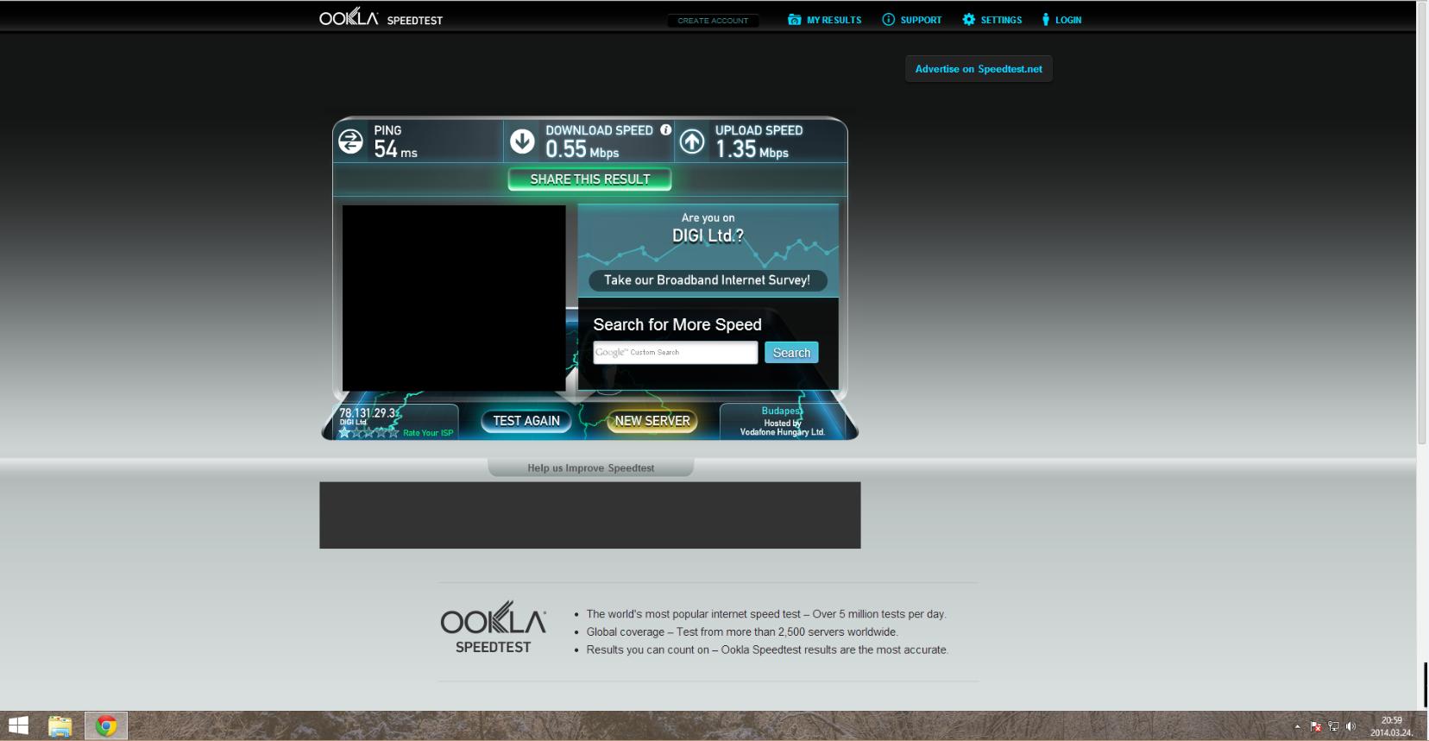Open the Help us Improve Speedtest tab

(x=591, y=468)
